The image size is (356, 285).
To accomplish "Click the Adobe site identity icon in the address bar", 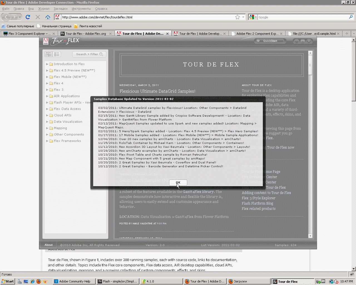I will [57, 17].
